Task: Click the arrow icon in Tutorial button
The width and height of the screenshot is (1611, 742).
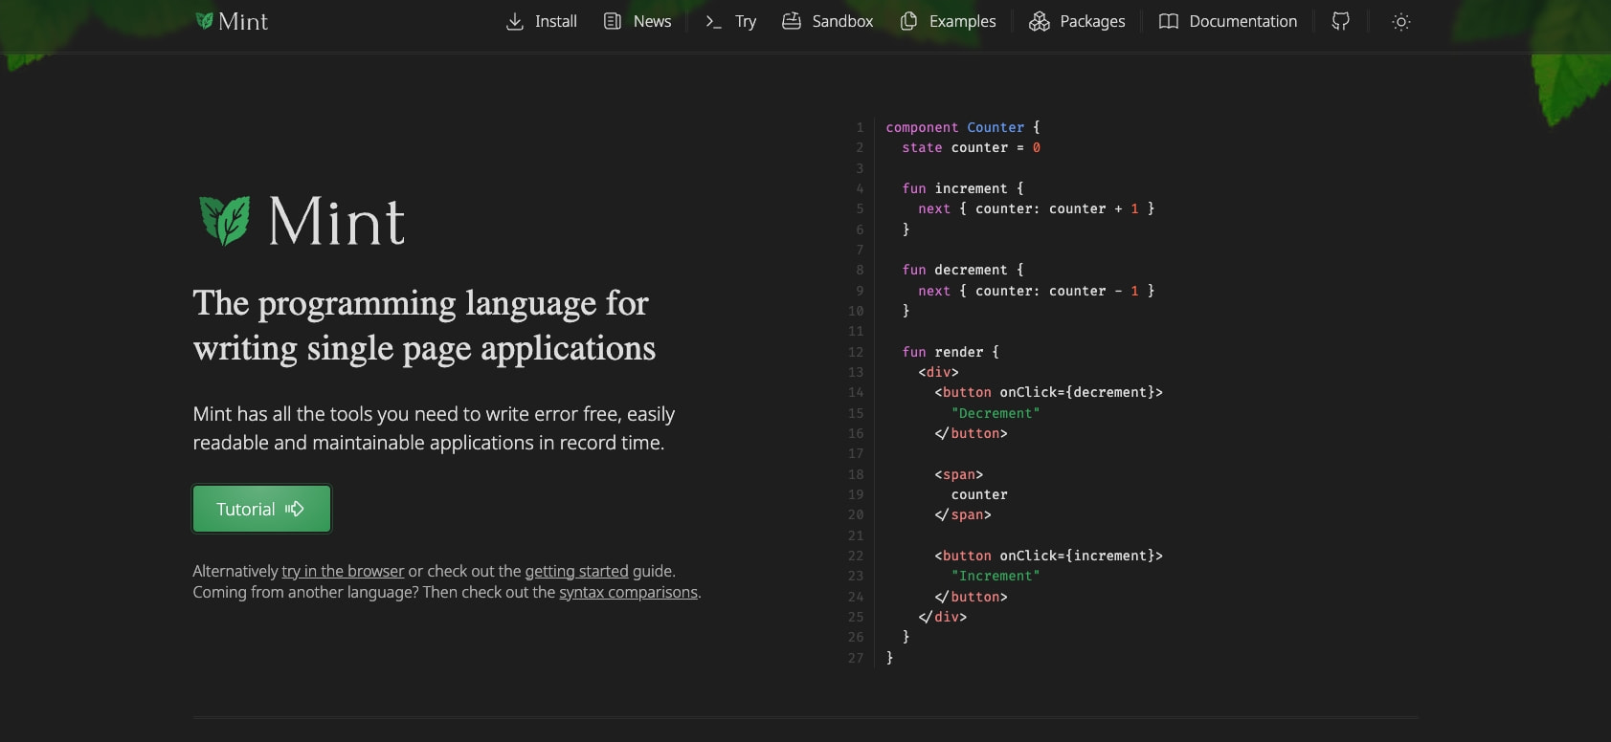Action: click(295, 509)
